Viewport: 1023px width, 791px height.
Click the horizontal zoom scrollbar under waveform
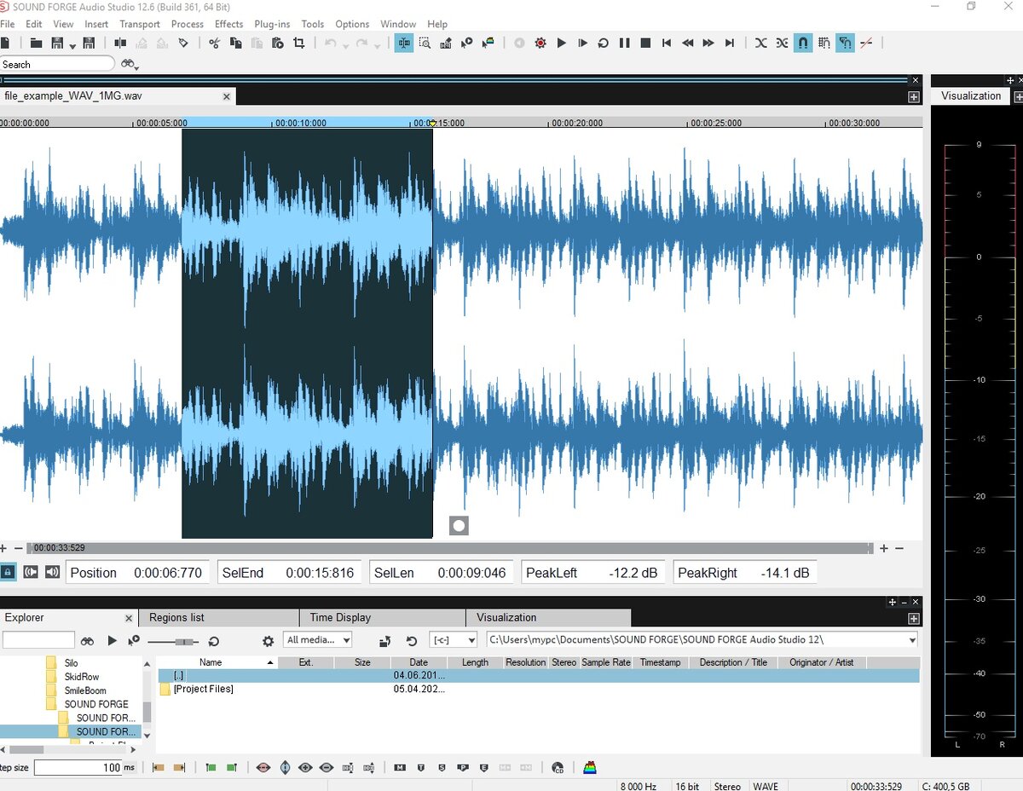tap(449, 548)
